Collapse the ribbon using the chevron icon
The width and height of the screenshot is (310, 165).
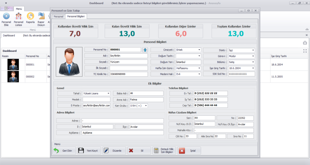coord(307,29)
